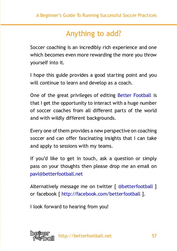Open the @betterfootball twitter handle link
Image resolution: width=177 pixels, height=251 pixels.
(135, 186)
